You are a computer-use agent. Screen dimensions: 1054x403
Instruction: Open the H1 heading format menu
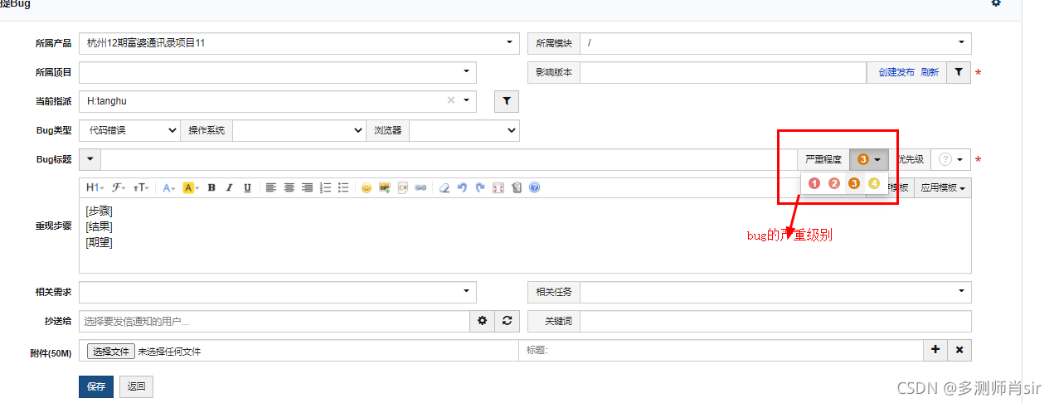(x=95, y=187)
